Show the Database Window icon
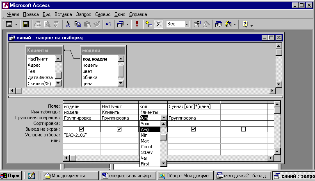 [219, 24]
